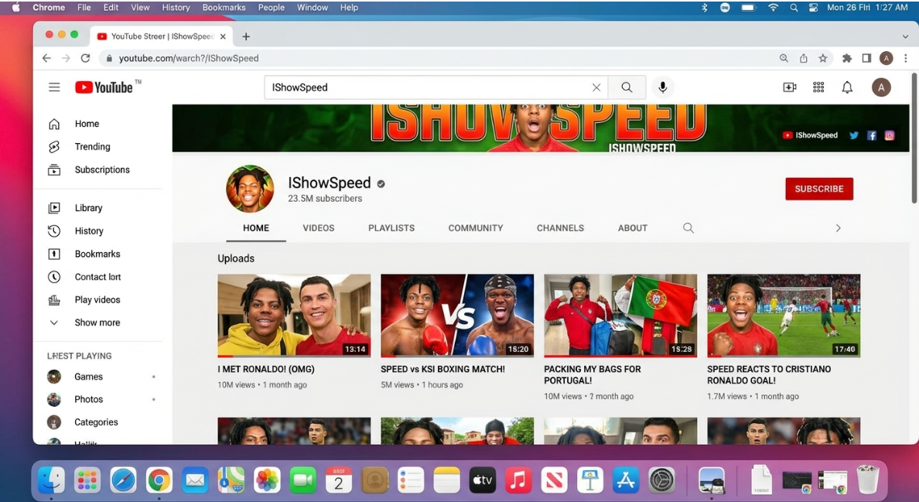Open the tab search dropdown chevron in Chrome
This screenshot has height=502, width=919.
click(905, 36)
